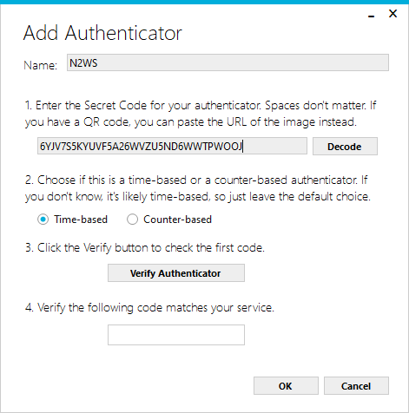Viewport: 409px width, 413px height.
Task: Focus the Name field containing N2WS
Action: [228, 62]
